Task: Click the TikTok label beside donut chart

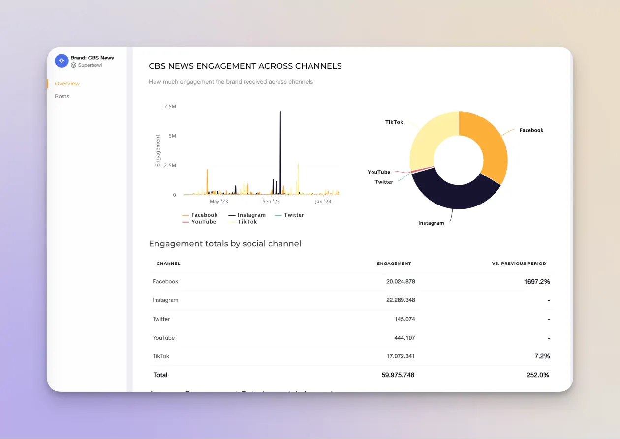Action: pyautogui.click(x=394, y=122)
